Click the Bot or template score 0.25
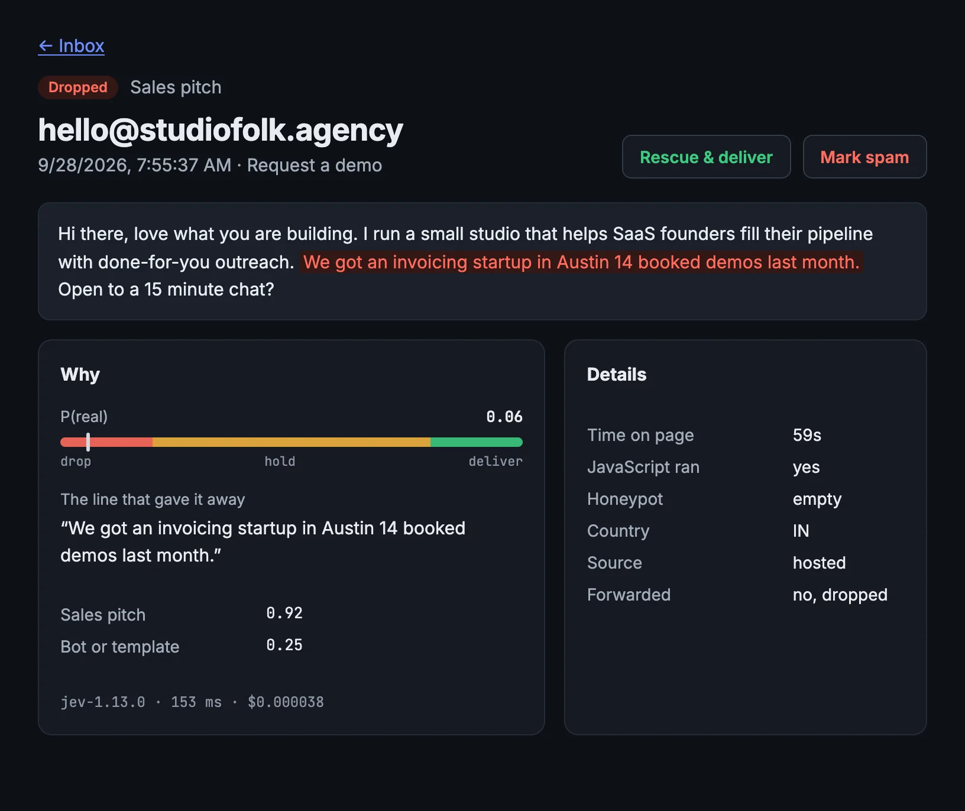 (284, 645)
